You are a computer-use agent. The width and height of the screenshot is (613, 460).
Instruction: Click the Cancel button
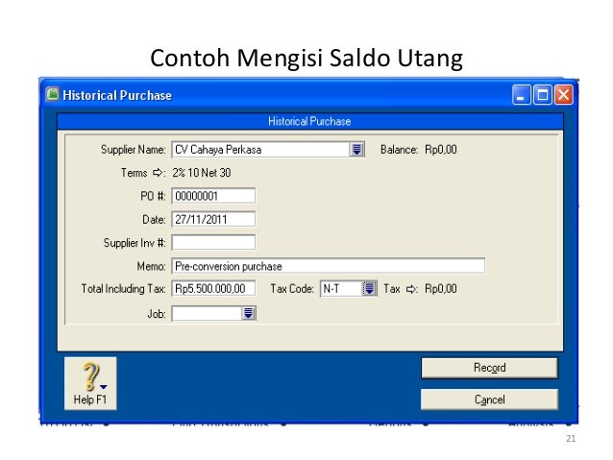(x=489, y=399)
